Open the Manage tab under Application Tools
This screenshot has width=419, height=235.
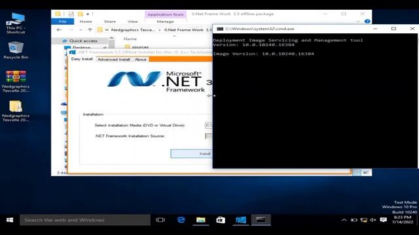tap(165, 22)
